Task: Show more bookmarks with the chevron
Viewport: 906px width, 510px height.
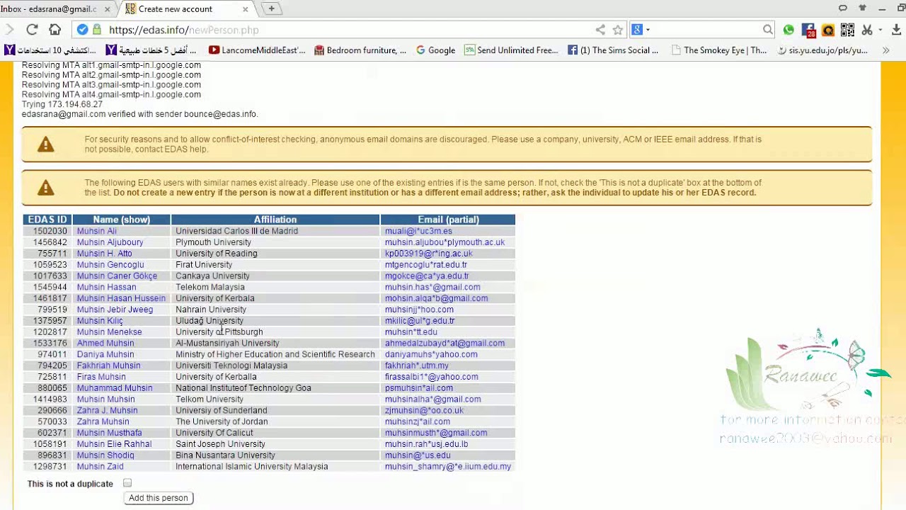Action: [885, 50]
